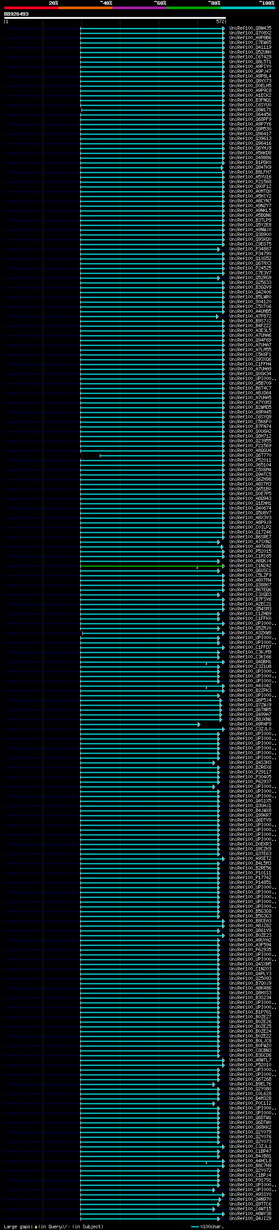Select label UniRef100_C1N242
This screenshot has width=279, height=1230.
[250, 565]
